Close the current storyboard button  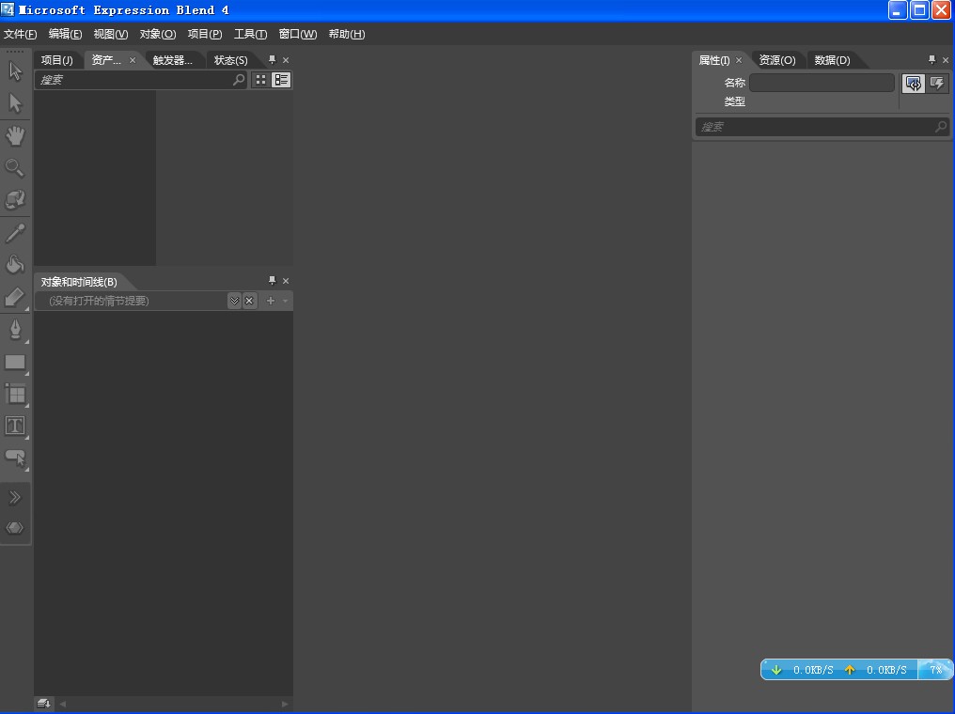click(x=249, y=301)
